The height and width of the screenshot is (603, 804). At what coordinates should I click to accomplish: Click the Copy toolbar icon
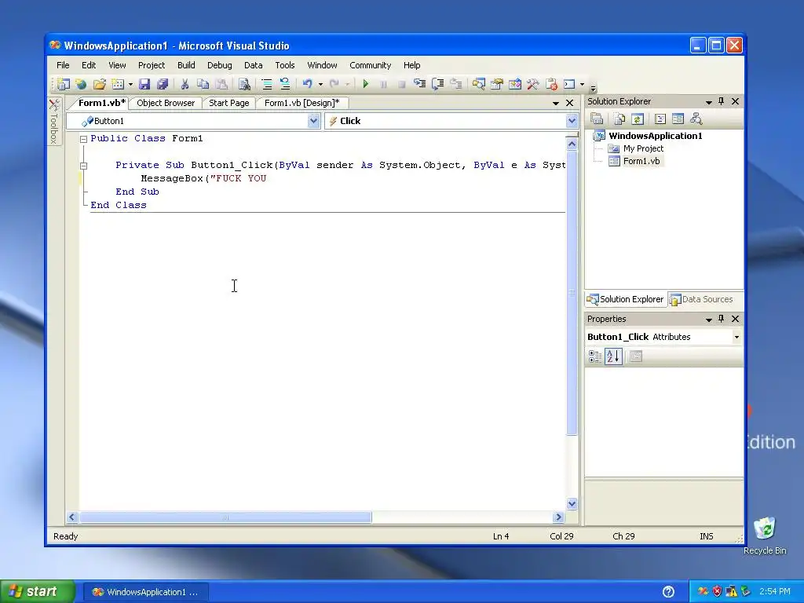(203, 83)
